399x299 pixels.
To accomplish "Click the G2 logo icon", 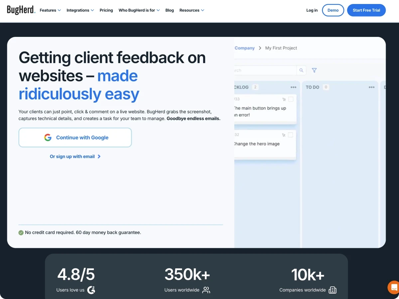I will (91, 290).
